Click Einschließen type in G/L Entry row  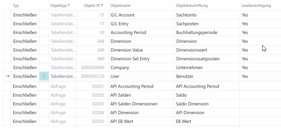pos(25,24)
